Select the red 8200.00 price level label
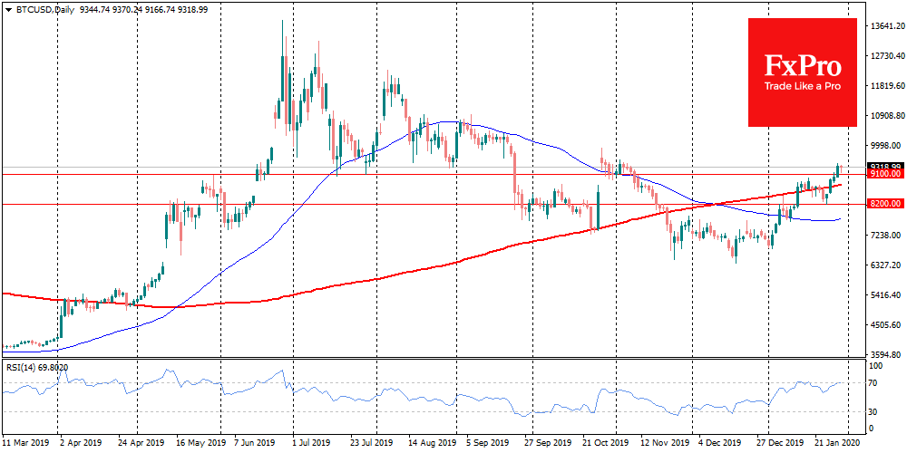Image resolution: width=907 pixels, height=453 pixels. coord(884,206)
